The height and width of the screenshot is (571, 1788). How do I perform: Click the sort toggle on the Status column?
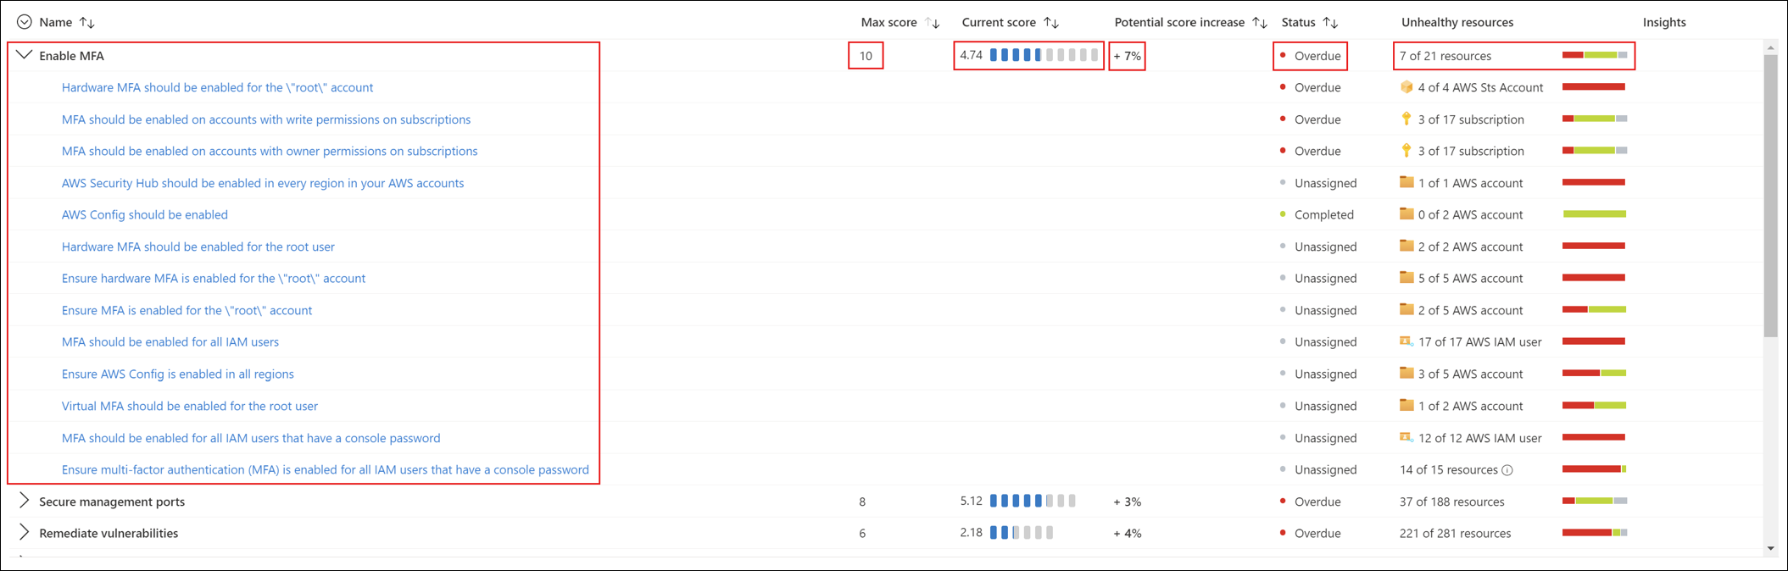point(1330,22)
